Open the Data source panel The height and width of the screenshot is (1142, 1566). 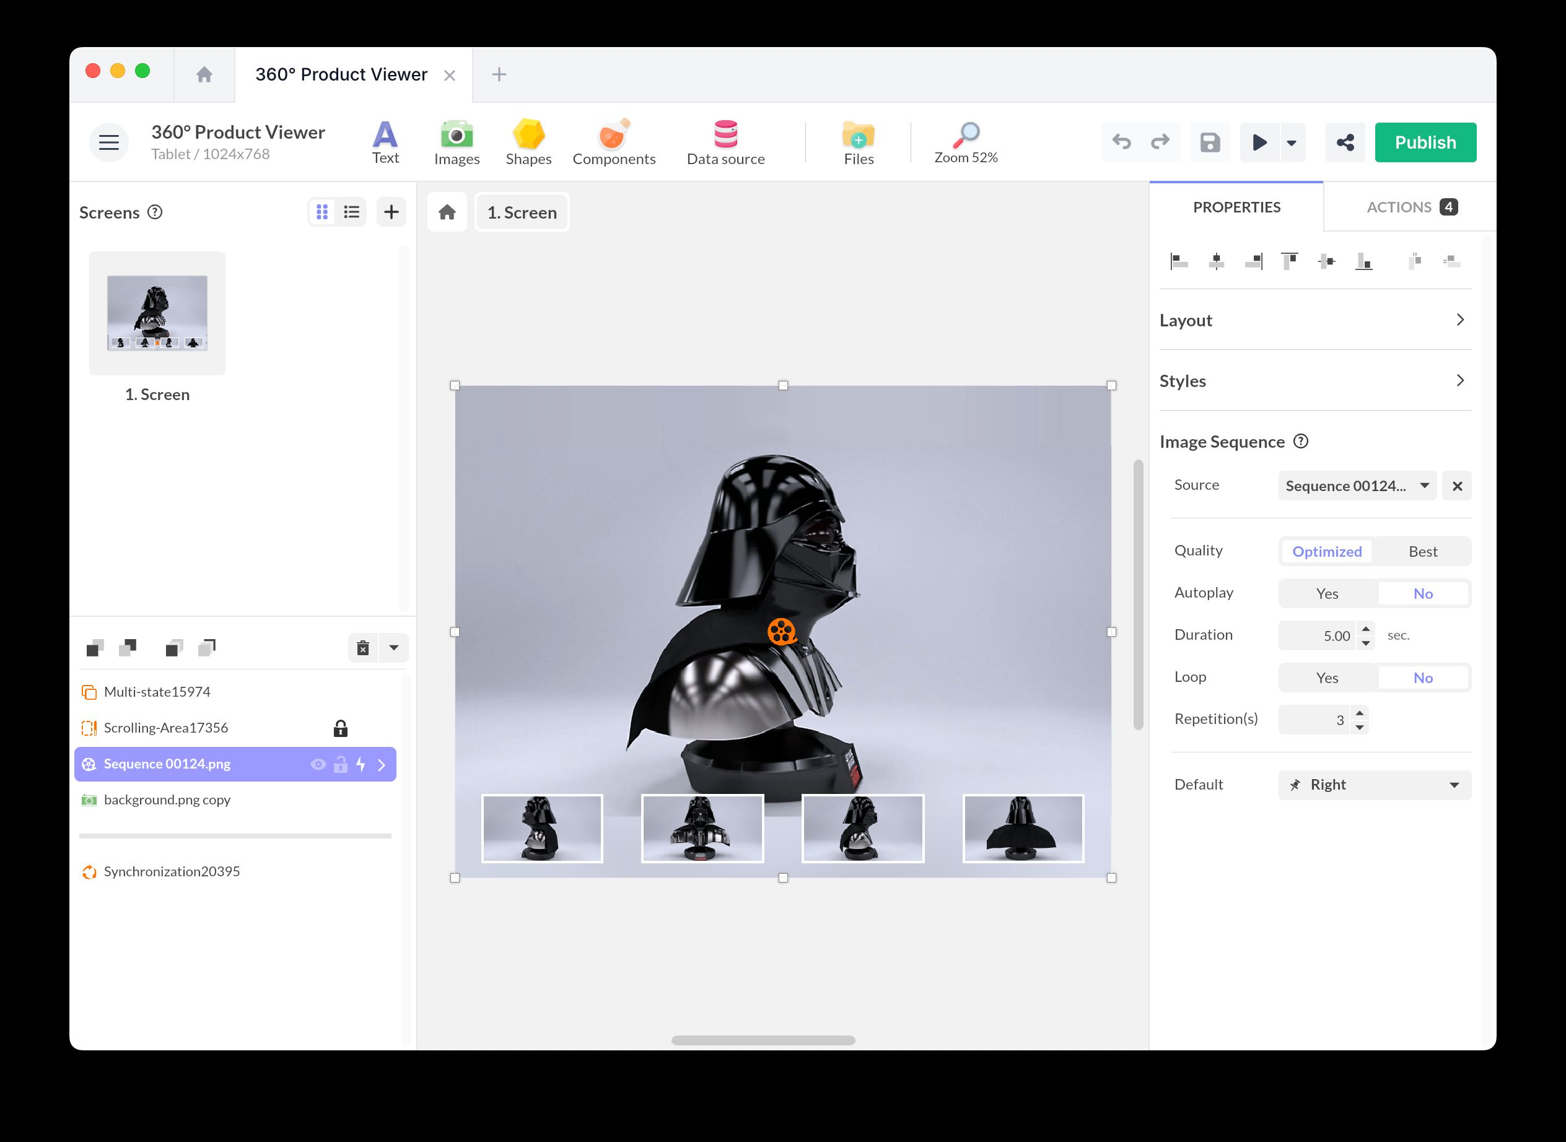pos(725,142)
